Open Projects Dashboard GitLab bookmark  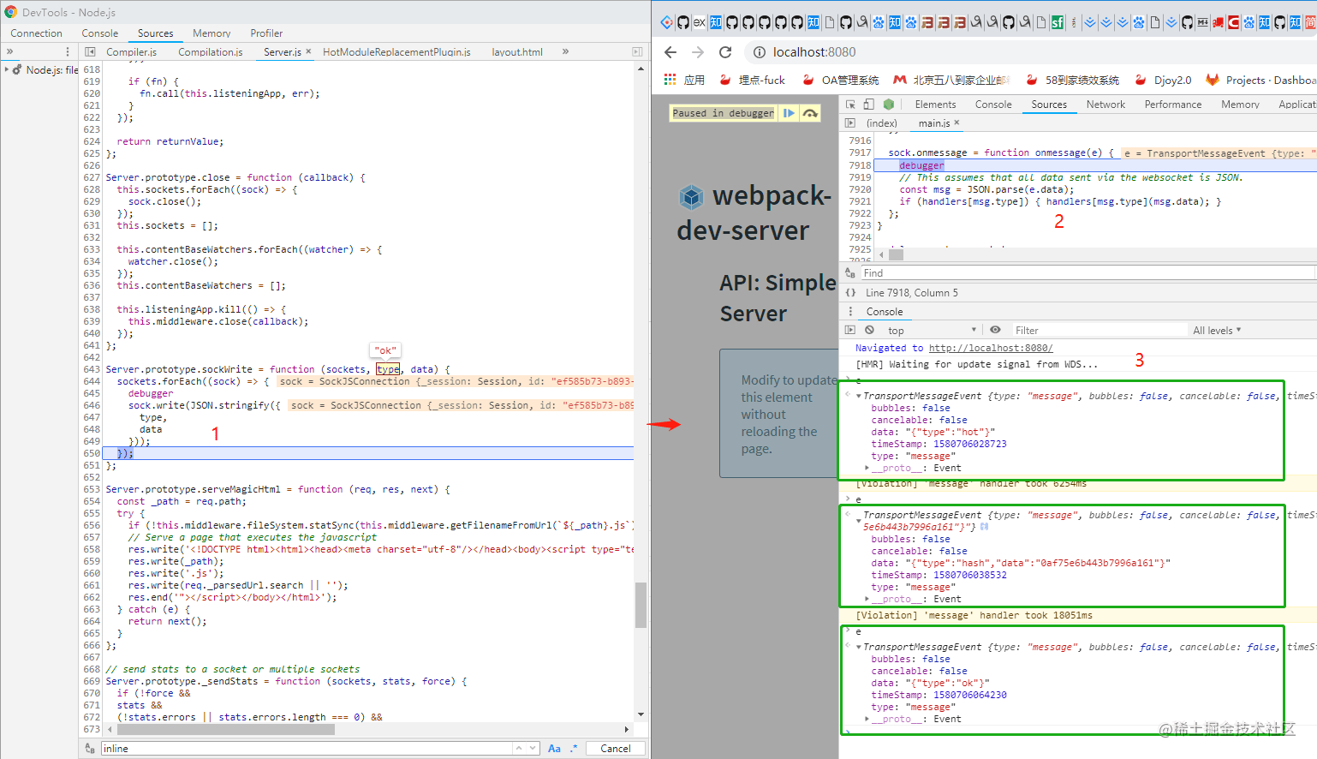click(x=1260, y=80)
